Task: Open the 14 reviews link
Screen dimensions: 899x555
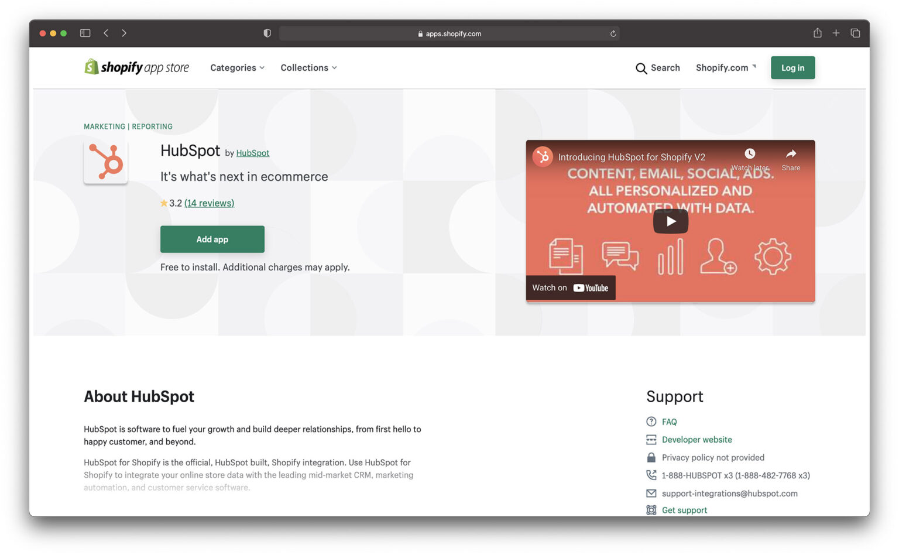Action: click(209, 203)
